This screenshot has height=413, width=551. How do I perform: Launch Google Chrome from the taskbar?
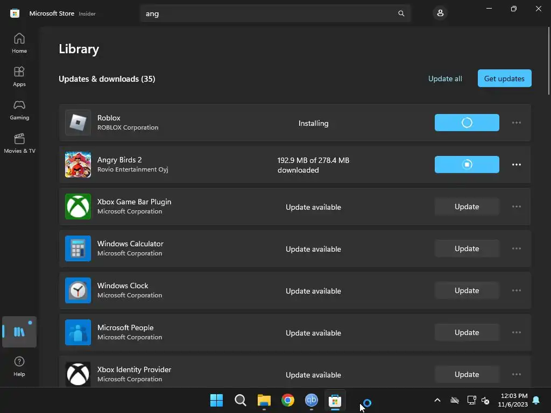click(x=288, y=400)
